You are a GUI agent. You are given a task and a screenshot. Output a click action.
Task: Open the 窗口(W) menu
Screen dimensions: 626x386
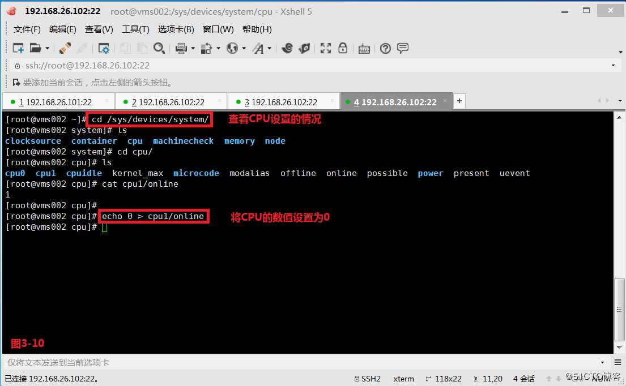(218, 29)
